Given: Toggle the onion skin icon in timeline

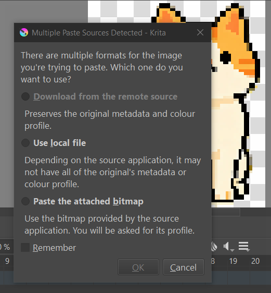Looking at the screenshot, I should [214, 247].
